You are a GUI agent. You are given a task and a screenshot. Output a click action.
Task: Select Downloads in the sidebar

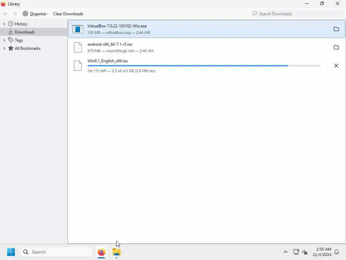[24, 32]
